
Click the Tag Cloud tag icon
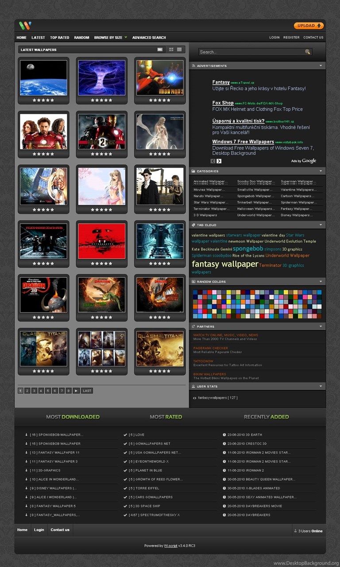193,225
